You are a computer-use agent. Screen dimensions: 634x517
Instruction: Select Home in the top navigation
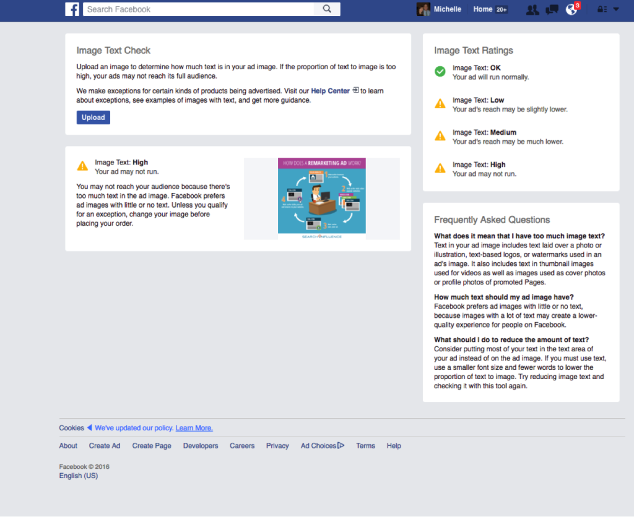pos(482,9)
